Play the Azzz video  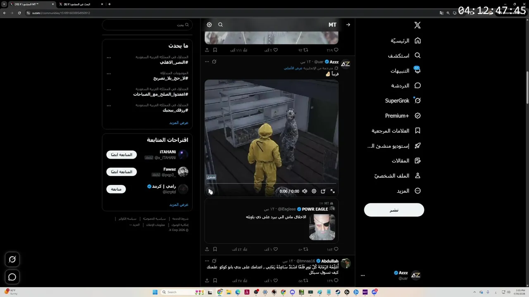coord(210,191)
